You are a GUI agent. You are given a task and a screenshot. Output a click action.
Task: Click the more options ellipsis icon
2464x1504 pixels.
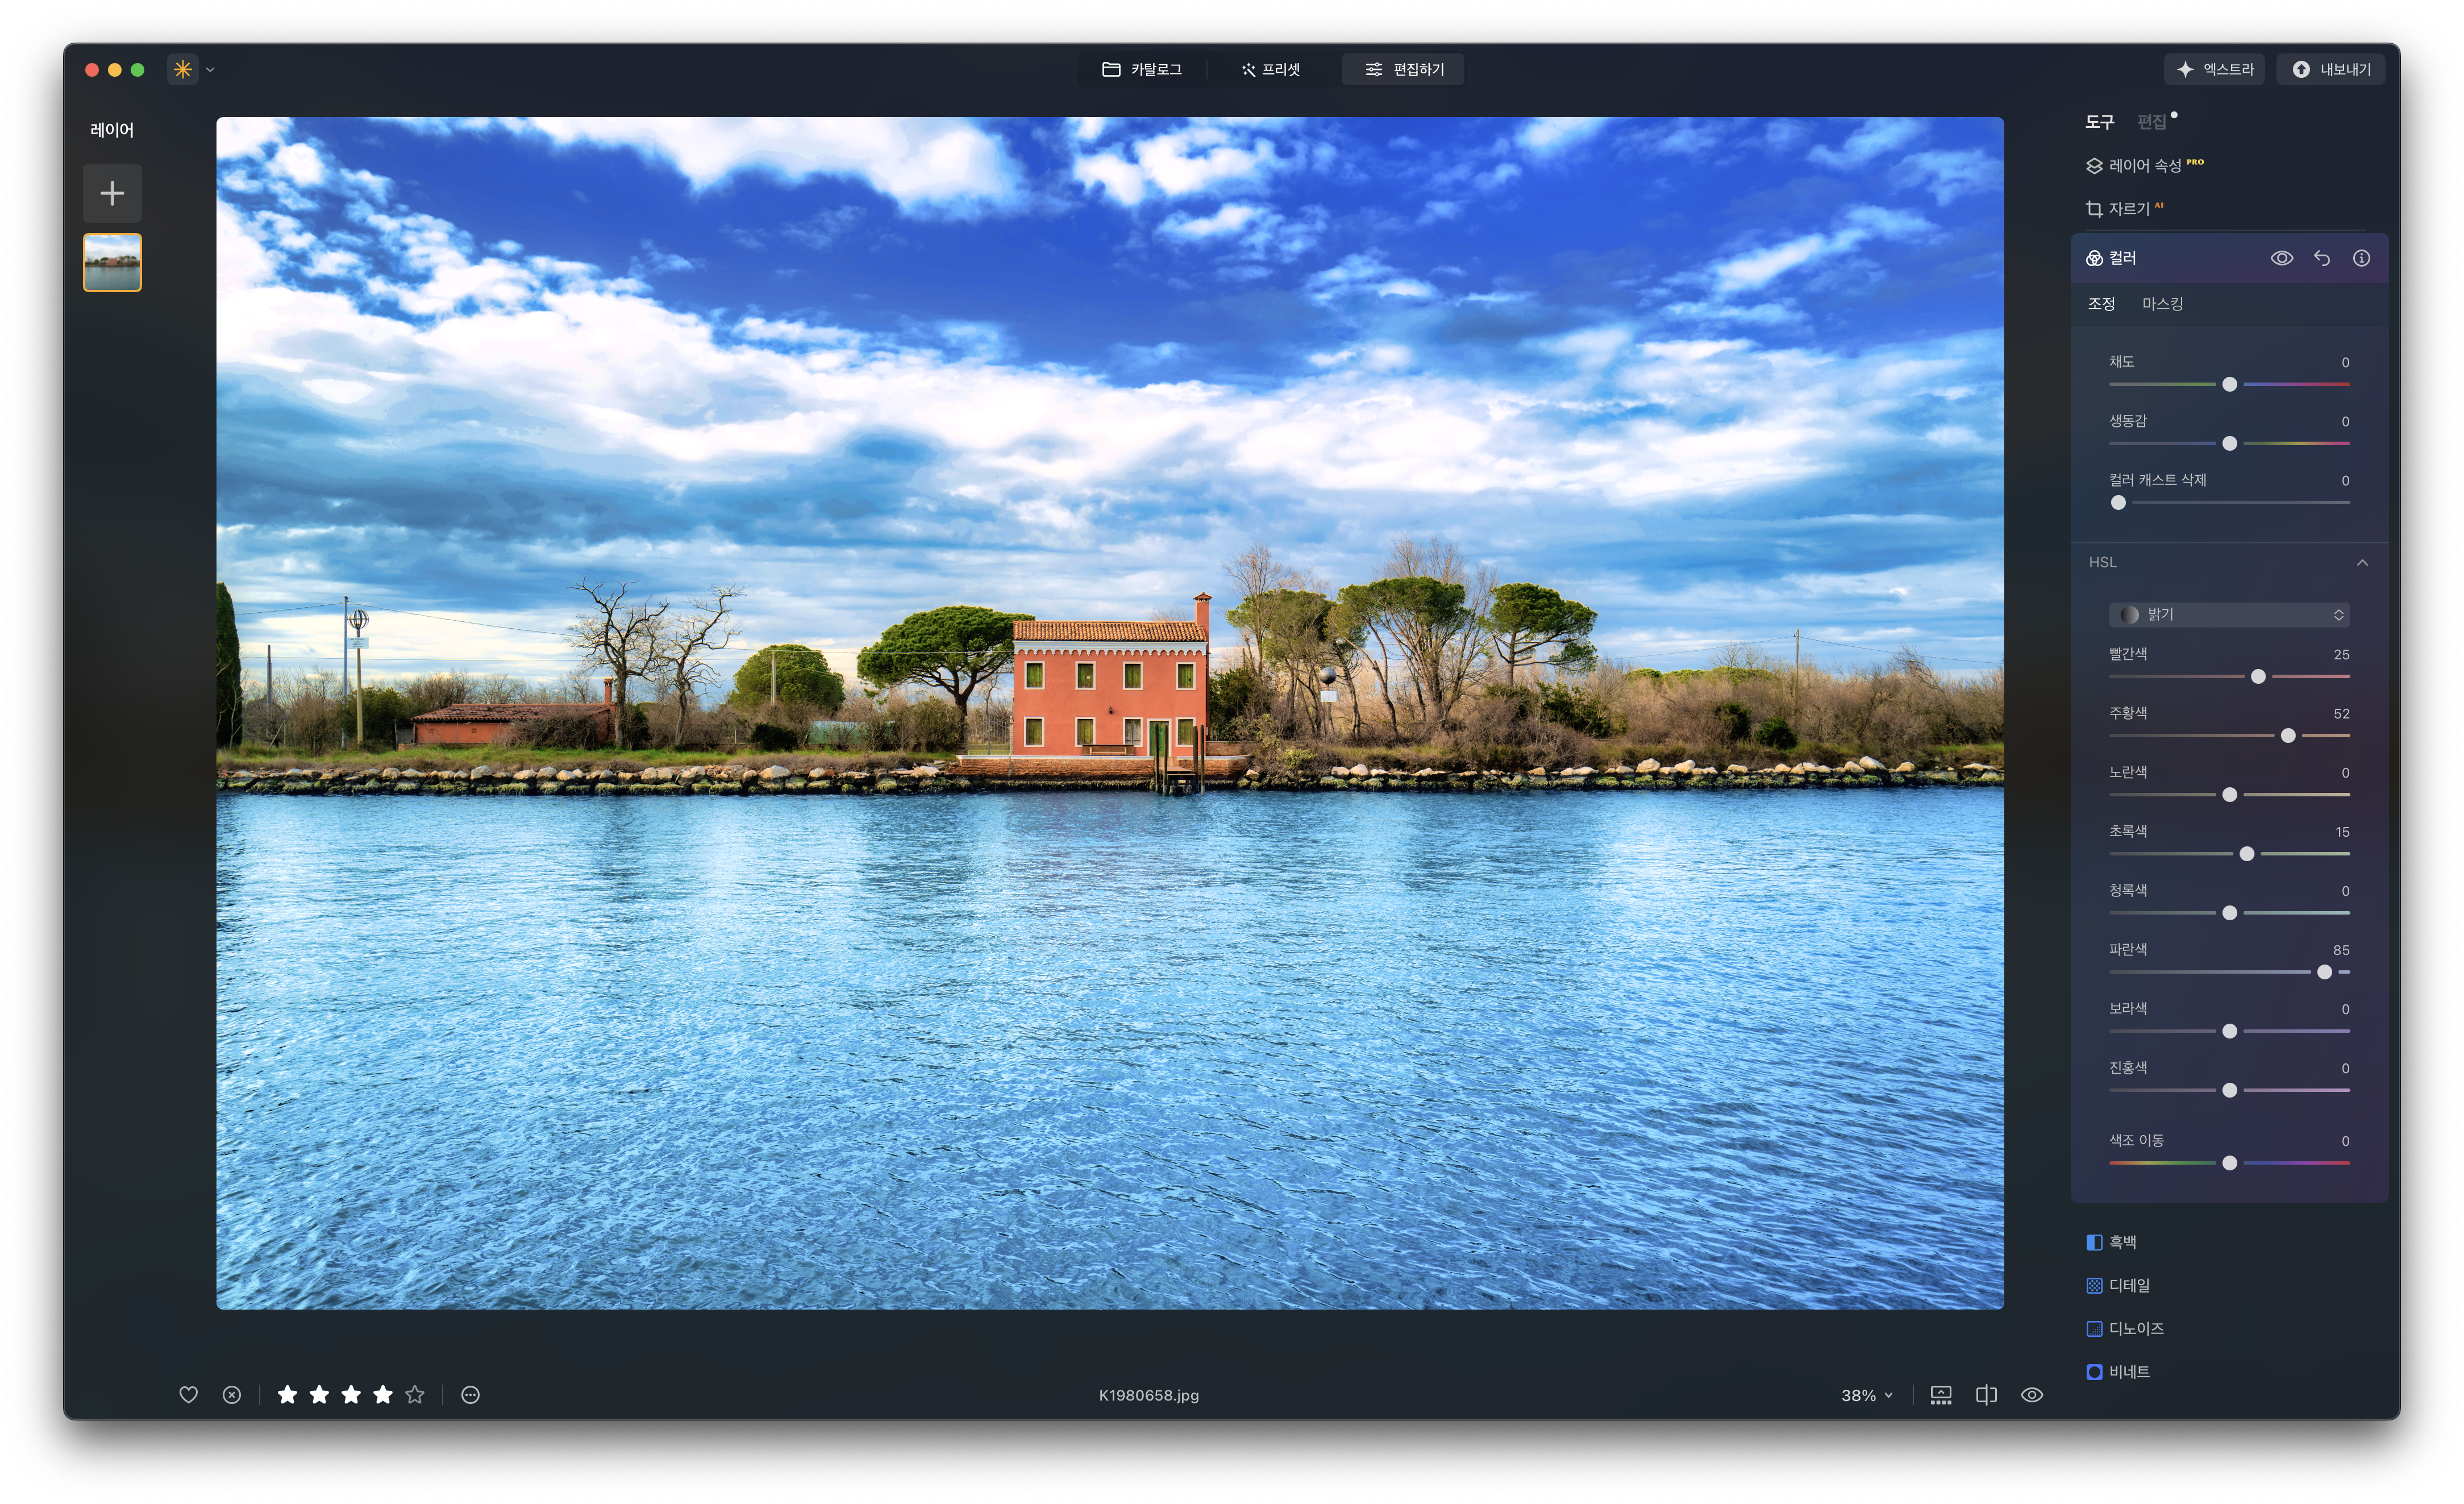[x=470, y=1394]
